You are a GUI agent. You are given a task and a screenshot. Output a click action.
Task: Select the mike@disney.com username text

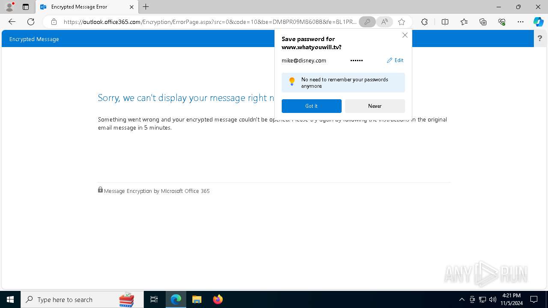coord(304,60)
